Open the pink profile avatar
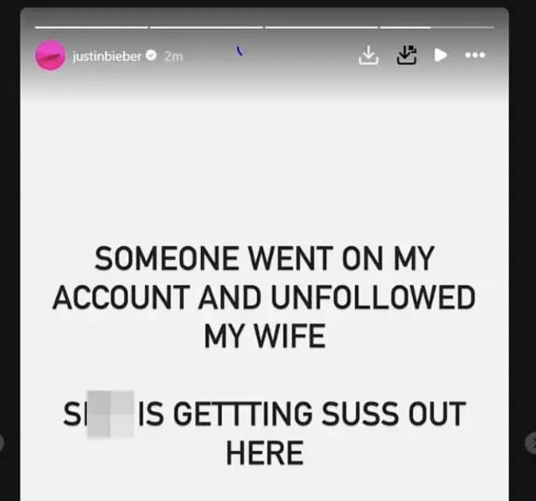Image resolution: width=536 pixels, height=501 pixels. coord(50,55)
